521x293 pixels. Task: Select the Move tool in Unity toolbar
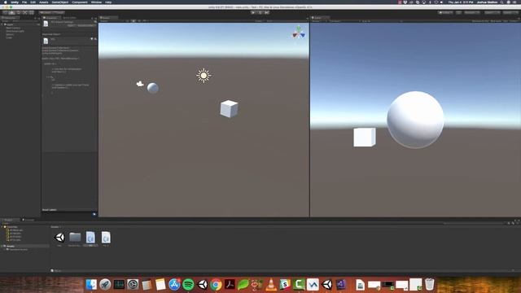(11, 13)
